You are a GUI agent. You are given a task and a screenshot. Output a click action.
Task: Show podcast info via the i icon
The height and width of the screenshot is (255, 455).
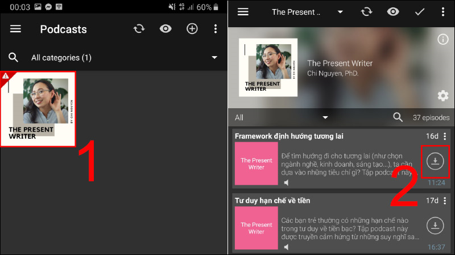tap(442, 39)
